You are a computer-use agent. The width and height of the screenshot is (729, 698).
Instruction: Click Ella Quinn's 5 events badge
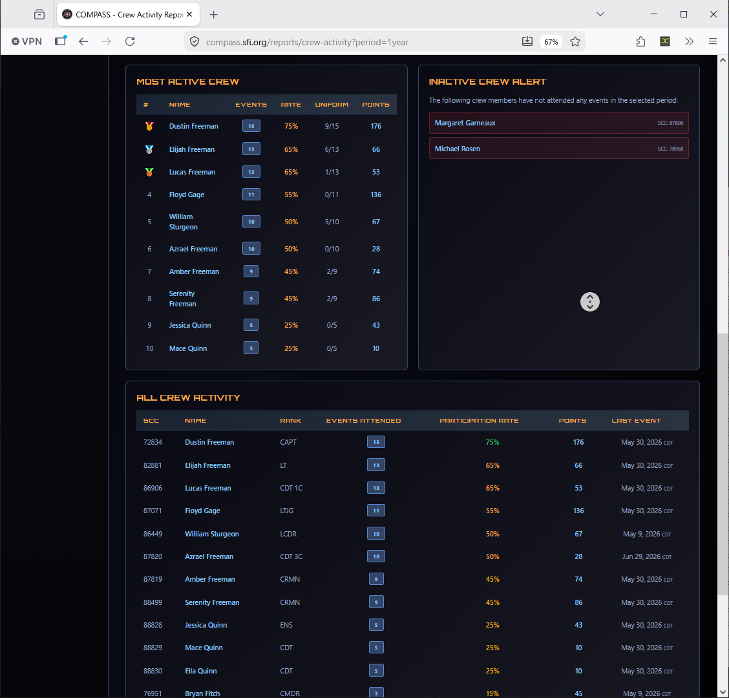click(375, 671)
